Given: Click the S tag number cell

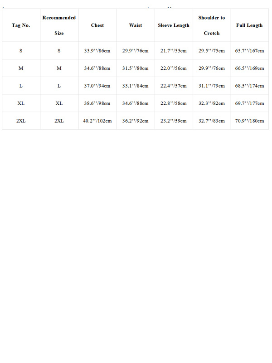Looking at the screenshot, I should (x=21, y=50).
